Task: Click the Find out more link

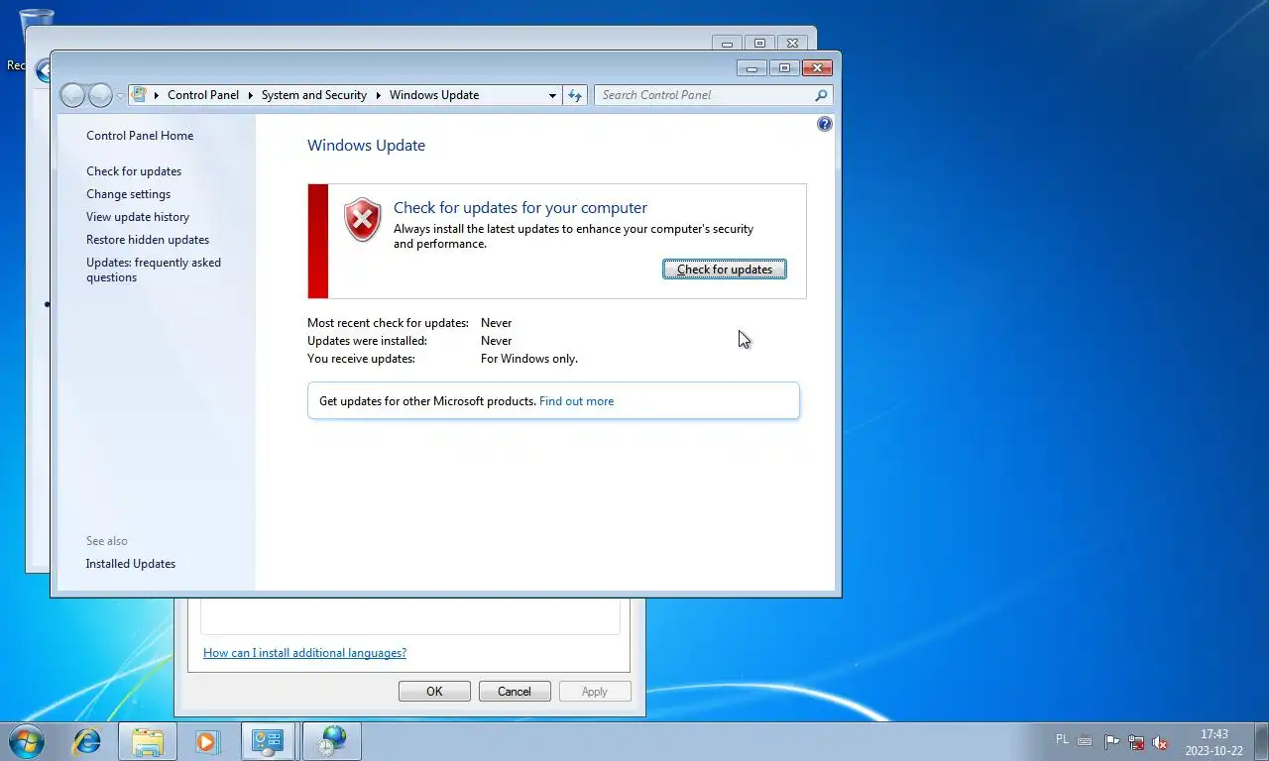Action: click(576, 401)
